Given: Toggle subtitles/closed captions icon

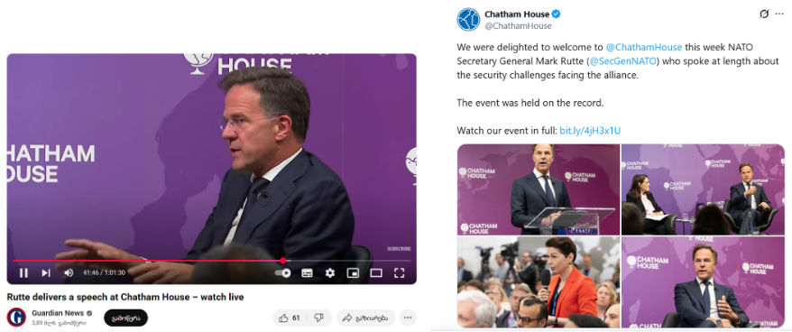Looking at the screenshot, I should pyautogui.click(x=307, y=272).
